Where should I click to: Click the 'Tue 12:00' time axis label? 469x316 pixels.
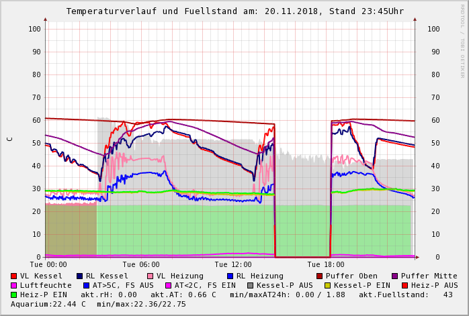pyautogui.click(x=233, y=265)
